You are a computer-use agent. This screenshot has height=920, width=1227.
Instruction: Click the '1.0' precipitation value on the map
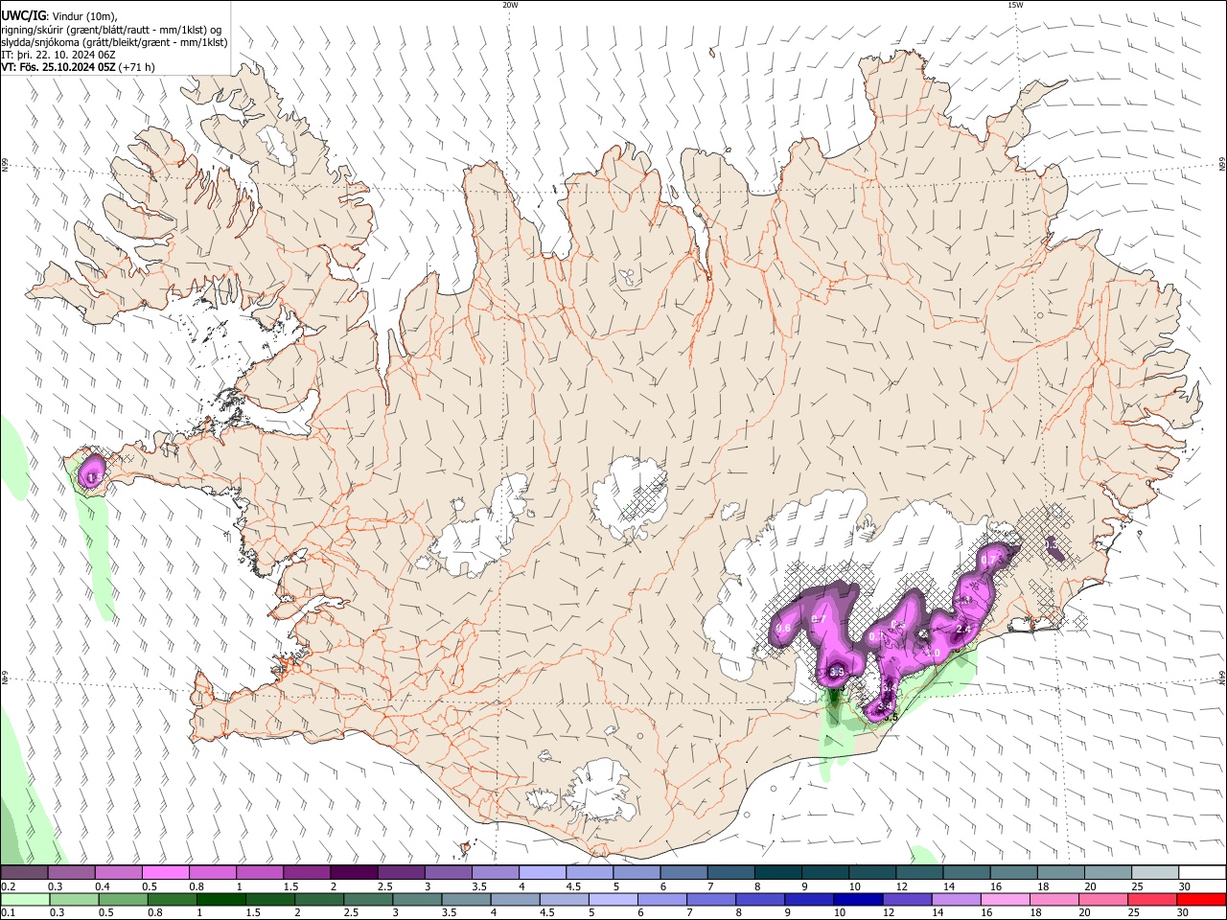click(x=931, y=654)
